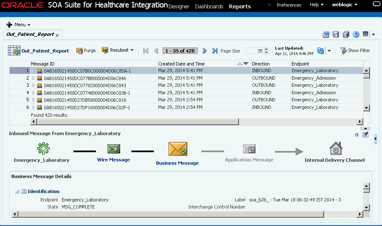The height and width of the screenshot is (226, 382).
Task: Open the Business Message link
Action: pyautogui.click(x=177, y=163)
